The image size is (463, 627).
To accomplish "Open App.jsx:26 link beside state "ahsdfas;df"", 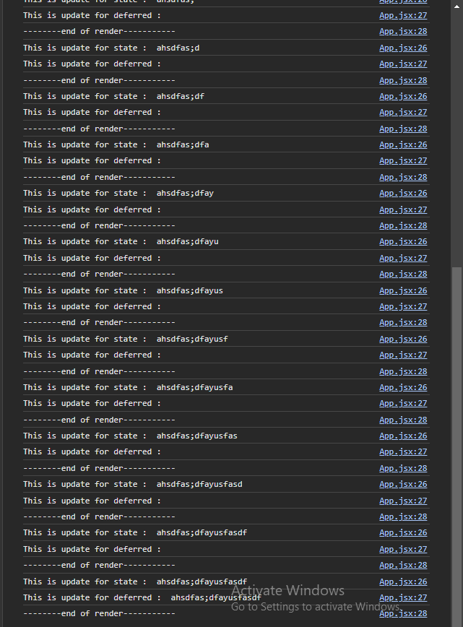I will pyautogui.click(x=403, y=96).
